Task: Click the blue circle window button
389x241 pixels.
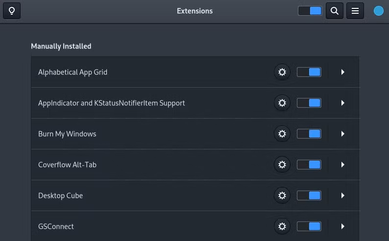Action: [379, 11]
